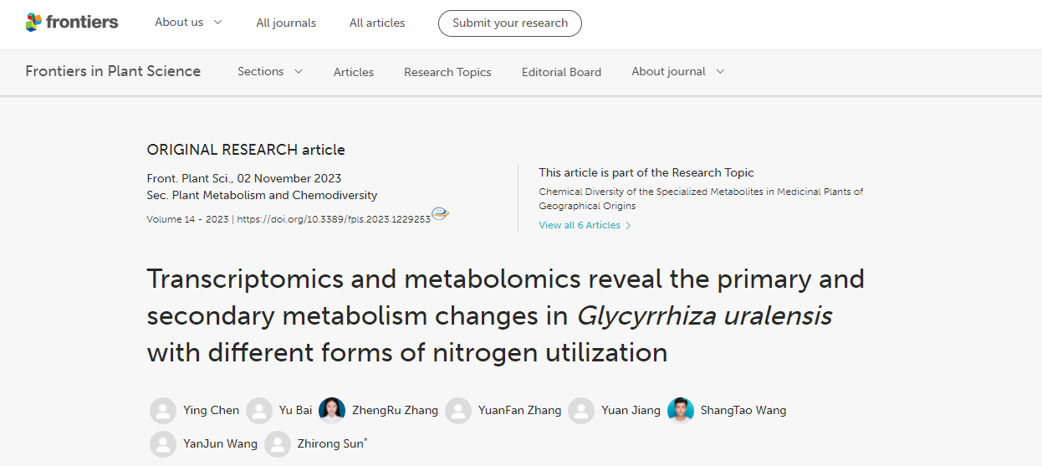Click YanJun Wang's avatar icon
The height and width of the screenshot is (466, 1042).
coord(163,444)
